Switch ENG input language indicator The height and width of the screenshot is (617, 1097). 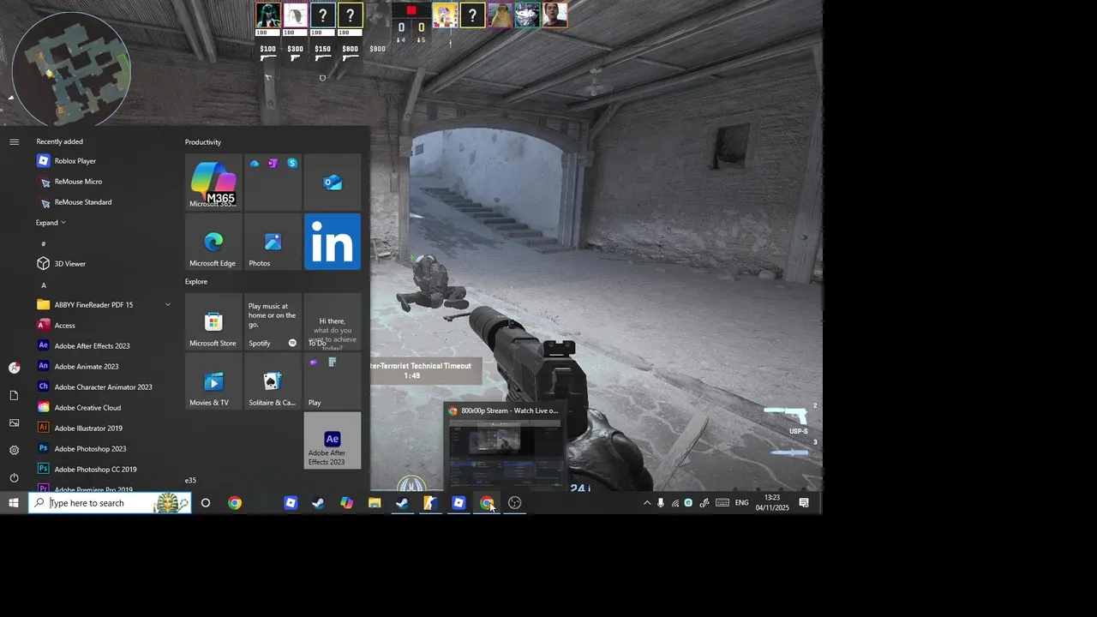[741, 503]
